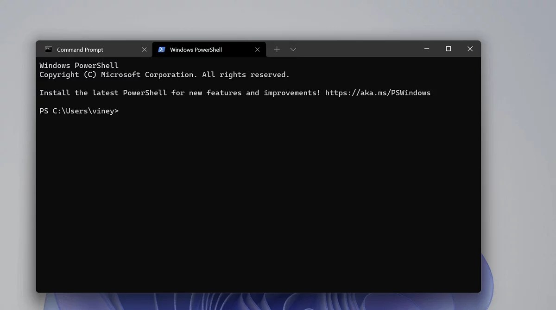The height and width of the screenshot is (310, 556).
Task: Open a new tab with plus button
Action: (x=277, y=49)
